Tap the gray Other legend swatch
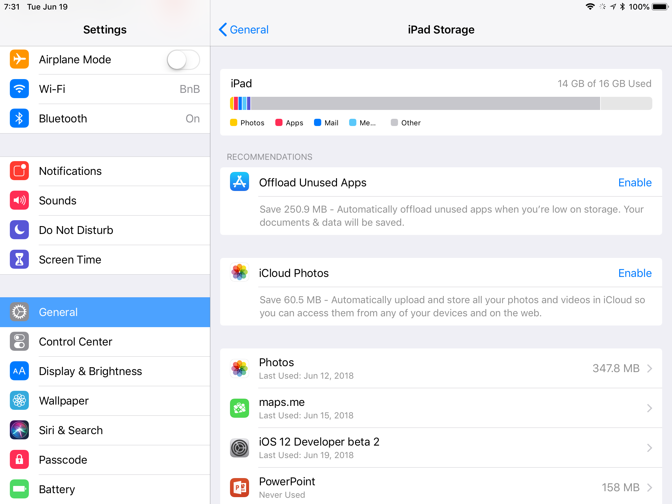The width and height of the screenshot is (672, 504). (394, 123)
